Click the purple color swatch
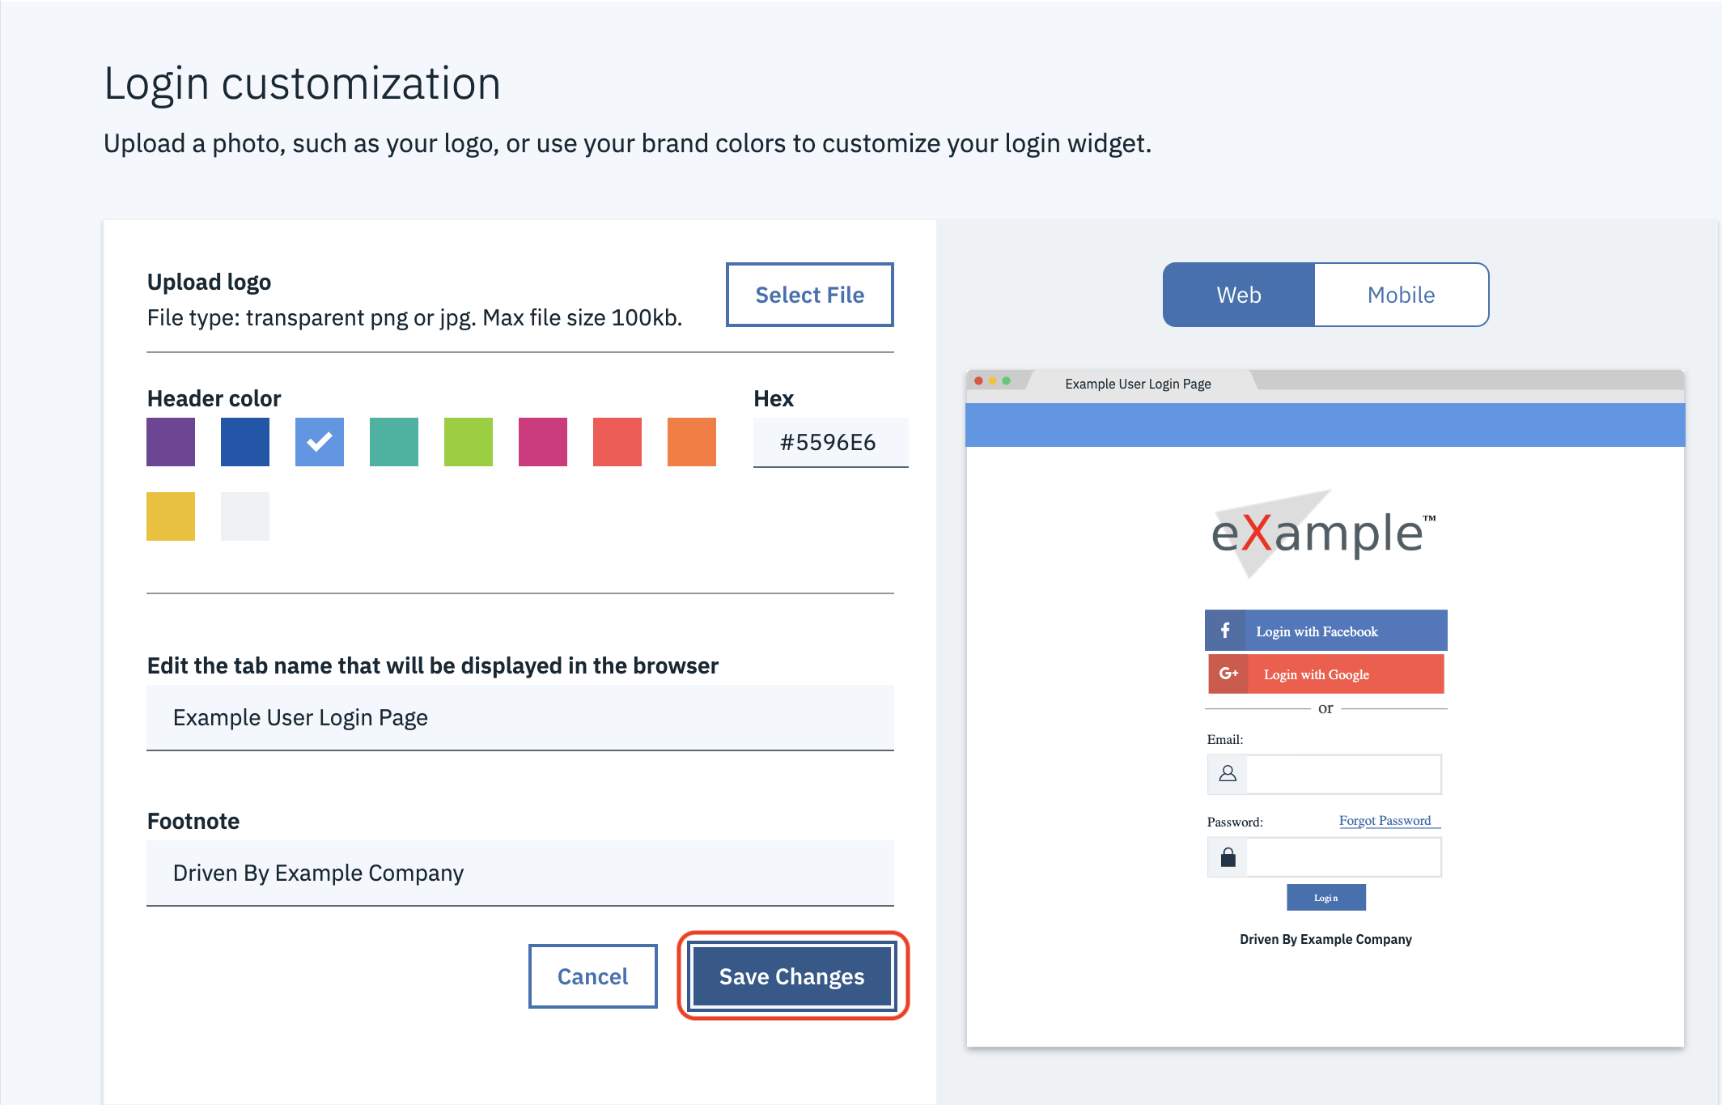This screenshot has width=1722, height=1105. (x=169, y=440)
